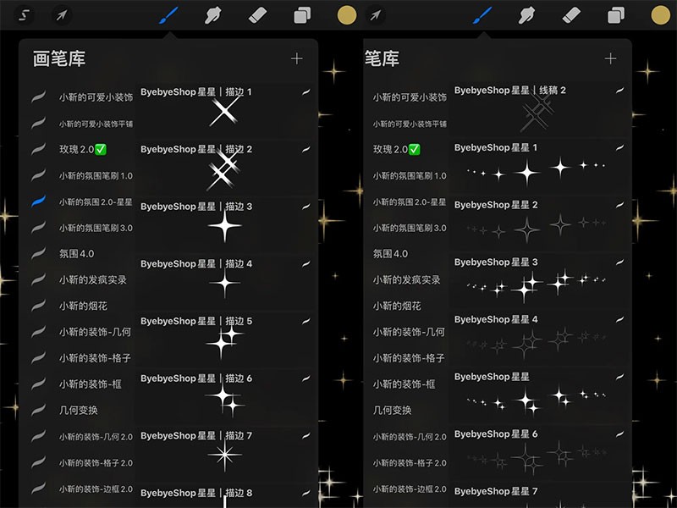The height and width of the screenshot is (508, 677).
Task: Activate the Eraser tool in right screenshot
Action: pyautogui.click(x=571, y=15)
